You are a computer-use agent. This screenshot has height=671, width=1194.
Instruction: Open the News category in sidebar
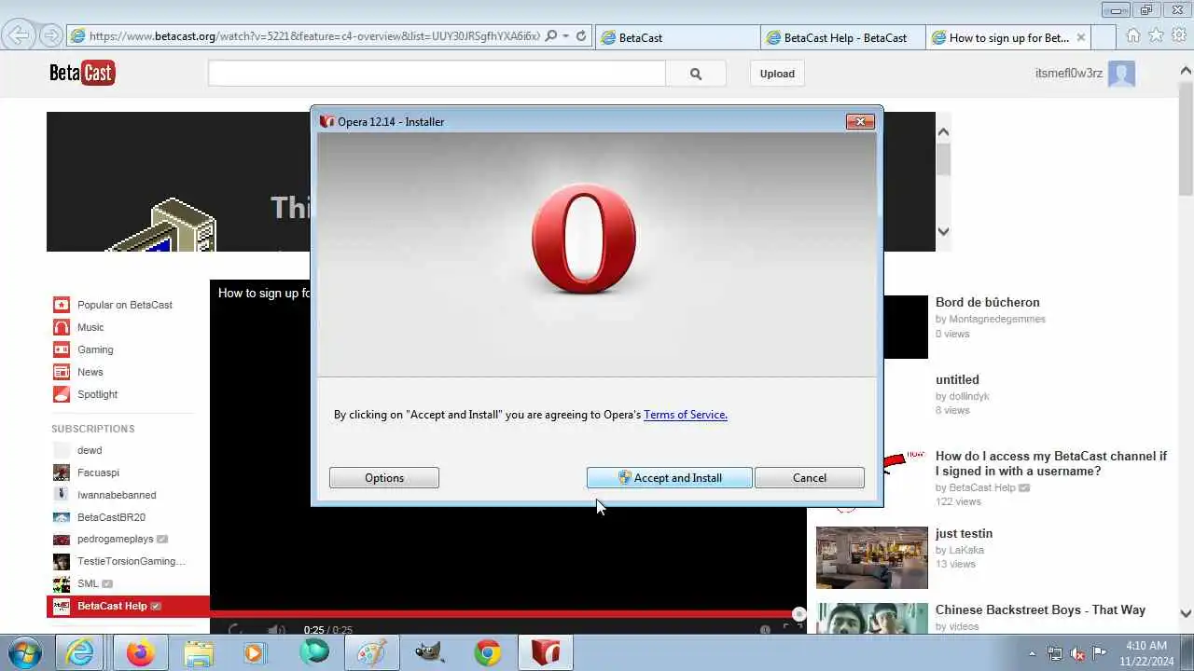pyautogui.click(x=90, y=372)
